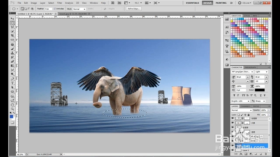Expand more workspaces double arrow
Image resolution: width=280 pixels, height=157 pixels.
point(232,3)
